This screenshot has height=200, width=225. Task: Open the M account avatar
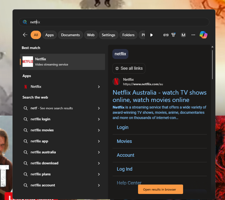[x=183, y=35]
